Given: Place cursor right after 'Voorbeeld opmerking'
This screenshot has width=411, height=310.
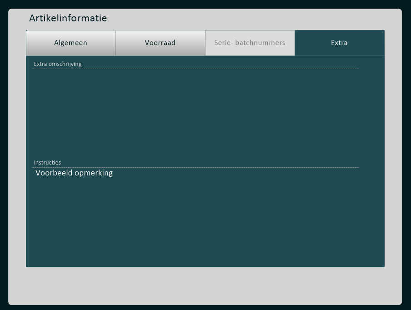Looking at the screenshot, I should [114, 173].
